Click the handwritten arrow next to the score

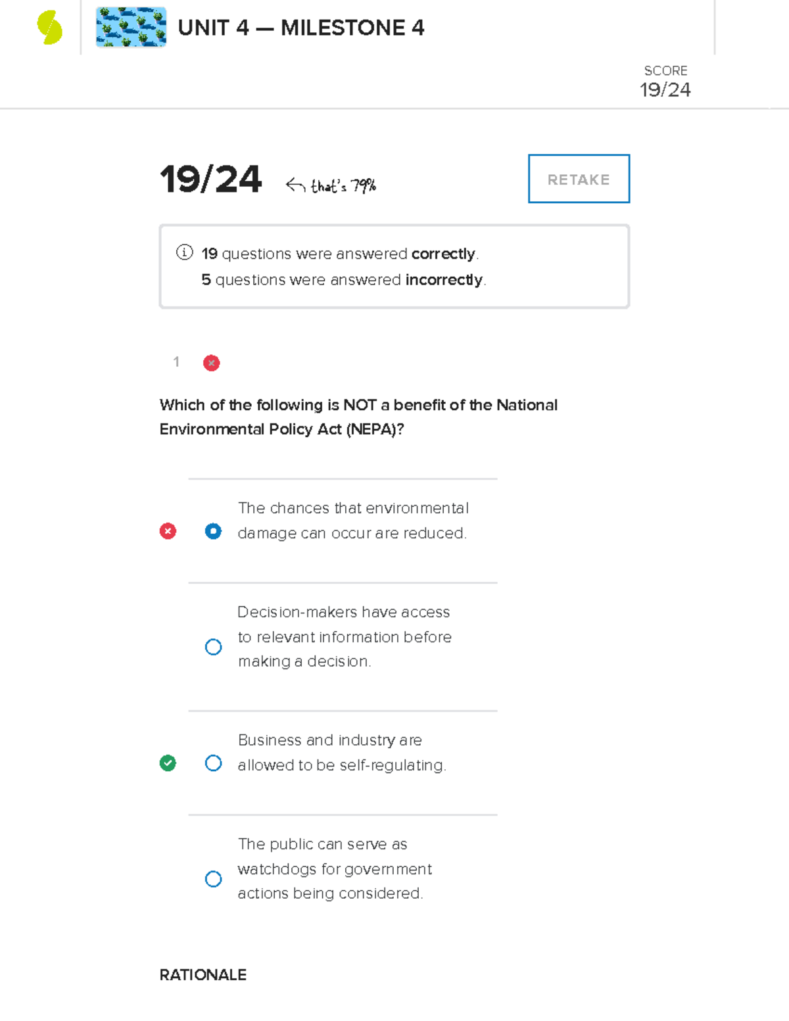293,184
